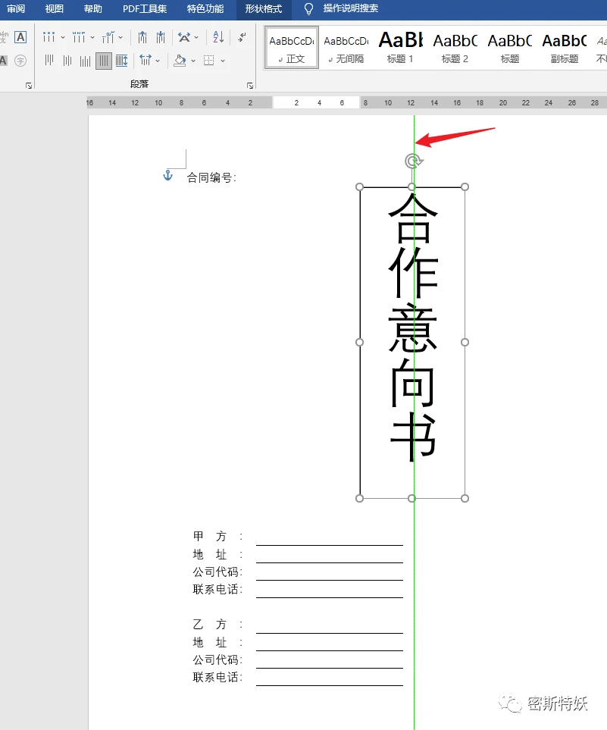This screenshot has width=607, height=730.
Task: Apply shading with the paint bucket icon
Action: pos(180,60)
